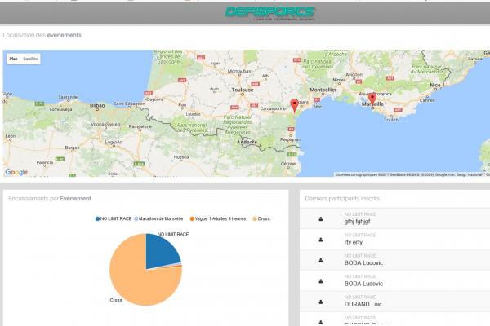The width and height of the screenshot is (490, 326).
Task: Click person icon beside first BODA Ludovic
Action: coord(321,260)
